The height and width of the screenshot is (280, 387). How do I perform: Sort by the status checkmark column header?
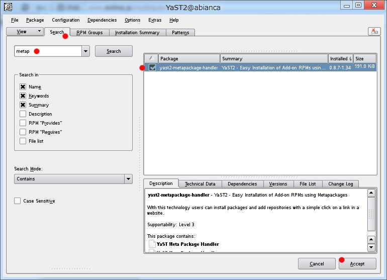[151, 58]
